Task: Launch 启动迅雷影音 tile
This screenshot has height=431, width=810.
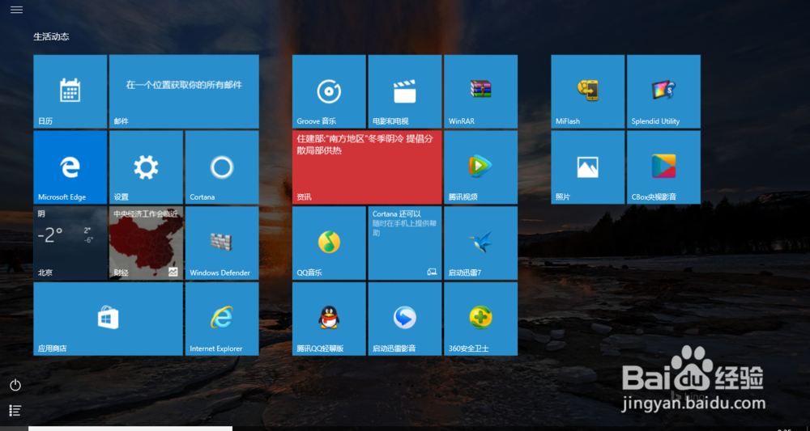Action: [405, 319]
